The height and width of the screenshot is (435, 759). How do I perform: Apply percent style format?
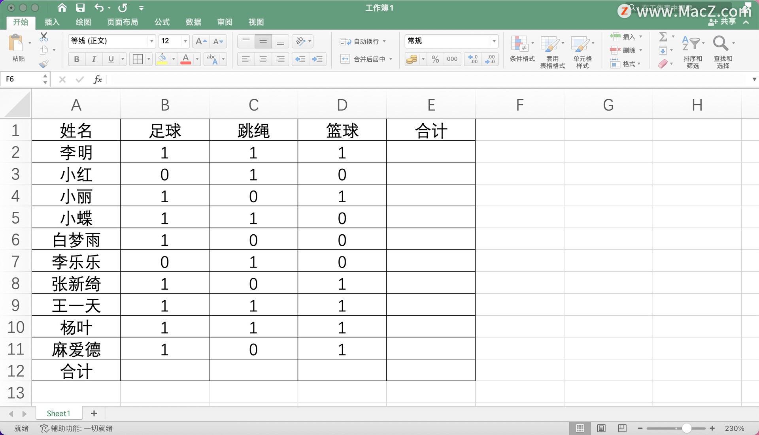pos(435,59)
